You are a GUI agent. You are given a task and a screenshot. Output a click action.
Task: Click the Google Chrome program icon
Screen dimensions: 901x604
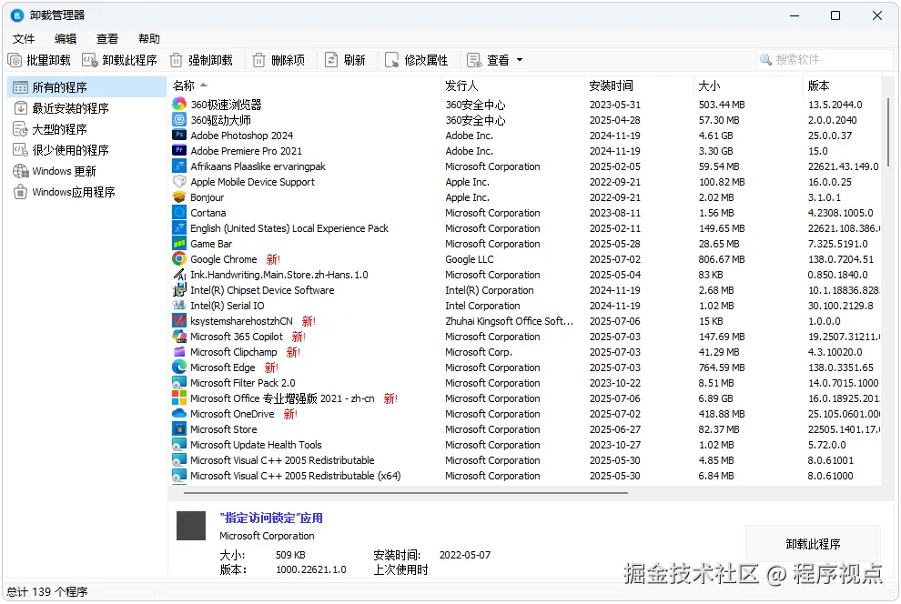tap(179, 259)
